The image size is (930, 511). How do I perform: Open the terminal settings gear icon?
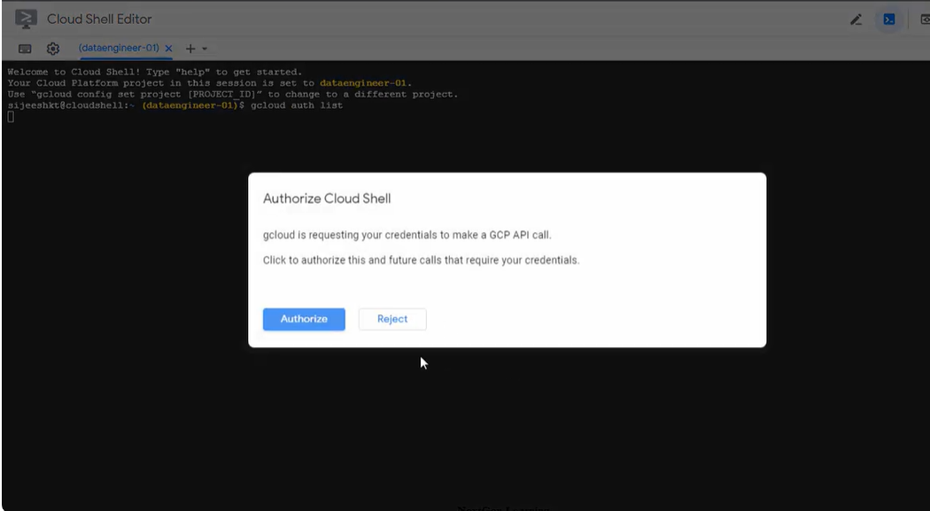[53, 49]
